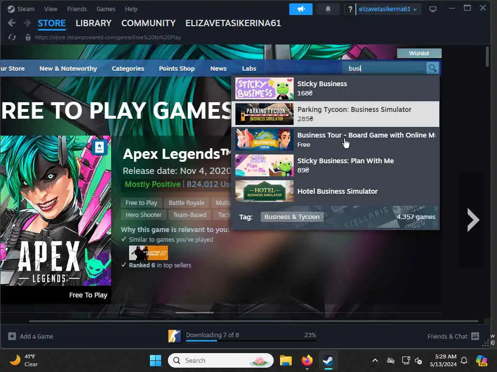This screenshot has width=497, height=372.
Task: Click the horizontal page scrollbar
Action: tap(253, 321)
